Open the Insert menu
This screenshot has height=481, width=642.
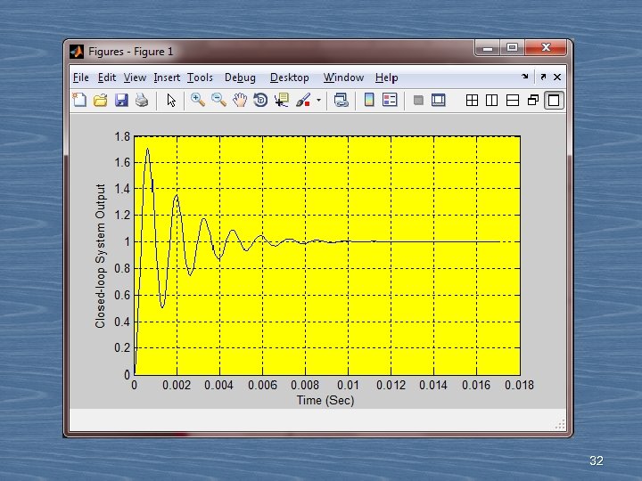tap(167, 77)
